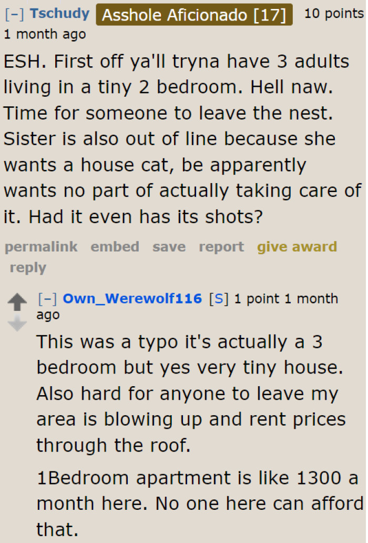Screen dimensions: 368x543
Task: Click the '1 month ago' timestamp on Tschudy's comment
Action: pos(45,34)
